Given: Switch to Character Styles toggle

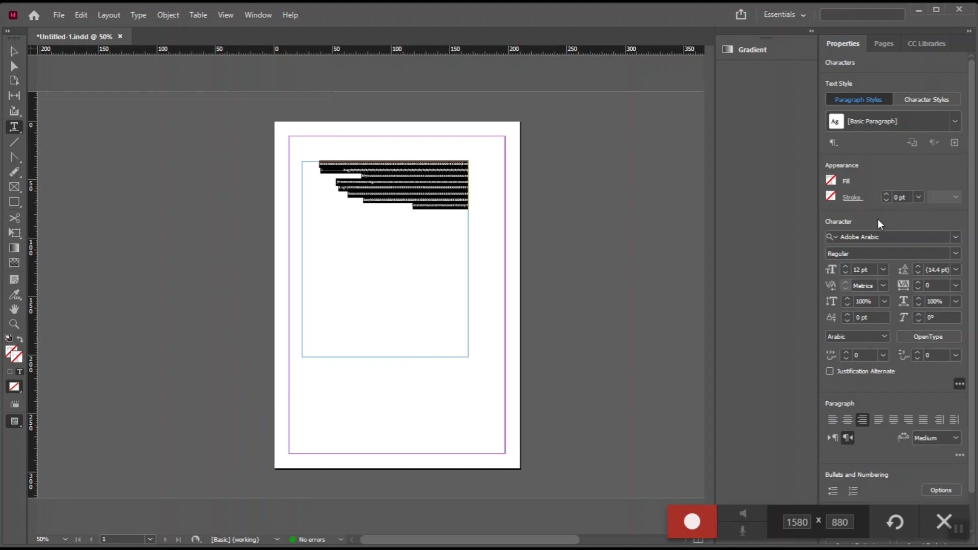Looking at the screenshot, I should [x=926, y=100].
